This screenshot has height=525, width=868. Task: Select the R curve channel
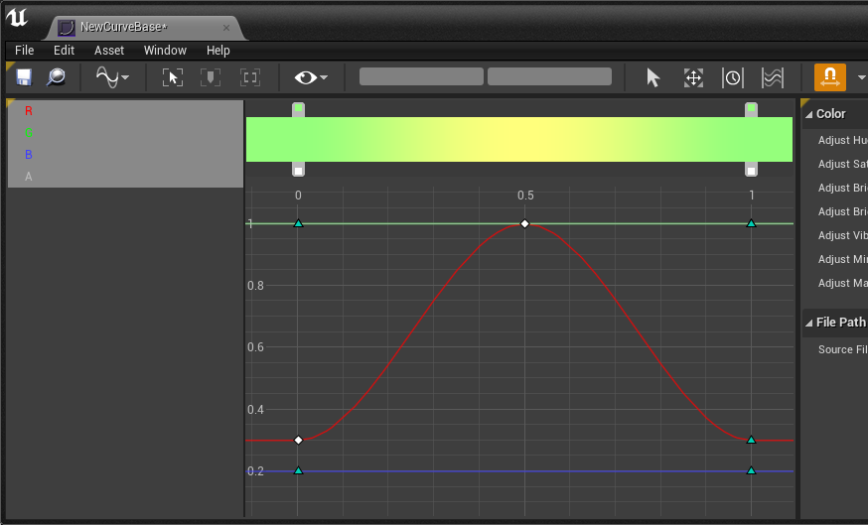(29, 110)
